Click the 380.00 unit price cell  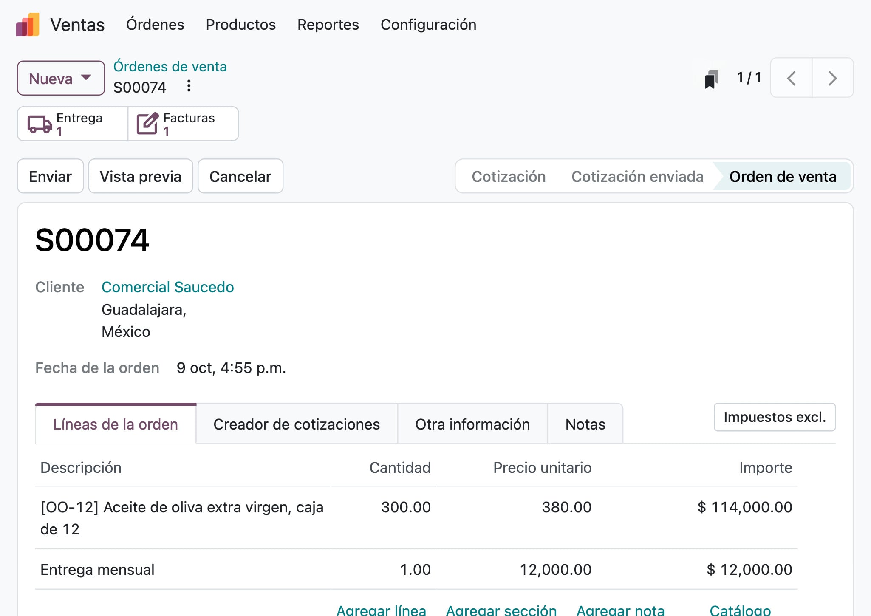[566, 507]
